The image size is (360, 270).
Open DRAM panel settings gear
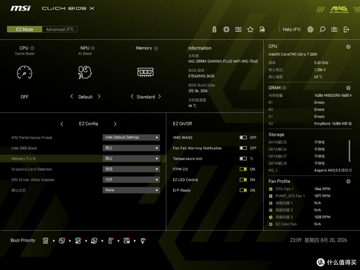348,88
